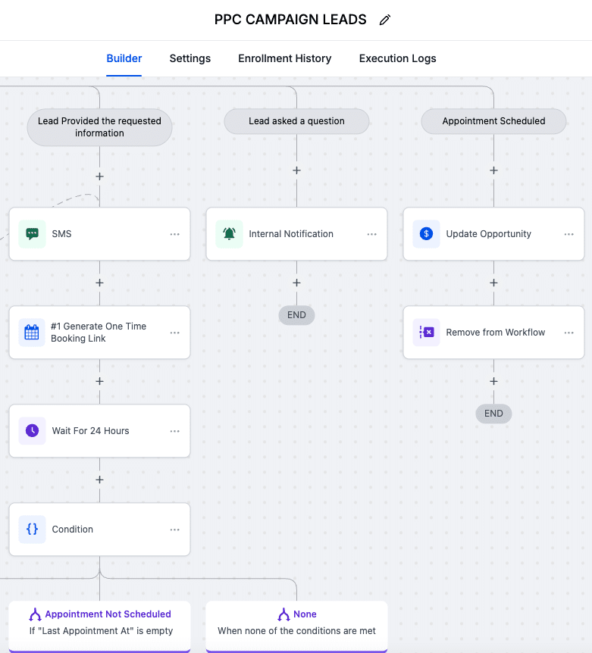The image size is (592, 653).
Task: Click the Condition curly braces icon
Action: [x=32, y=530]
